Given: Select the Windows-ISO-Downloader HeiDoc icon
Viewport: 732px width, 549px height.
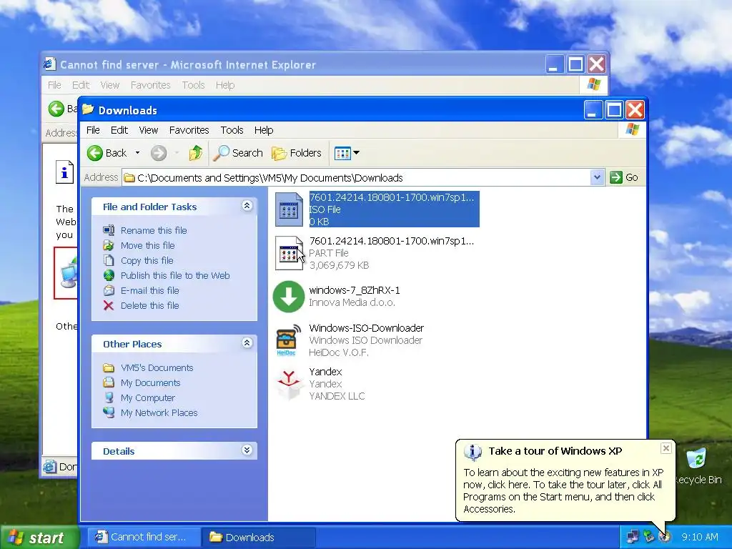Looking at the screenshot, I should pos(289,340).
